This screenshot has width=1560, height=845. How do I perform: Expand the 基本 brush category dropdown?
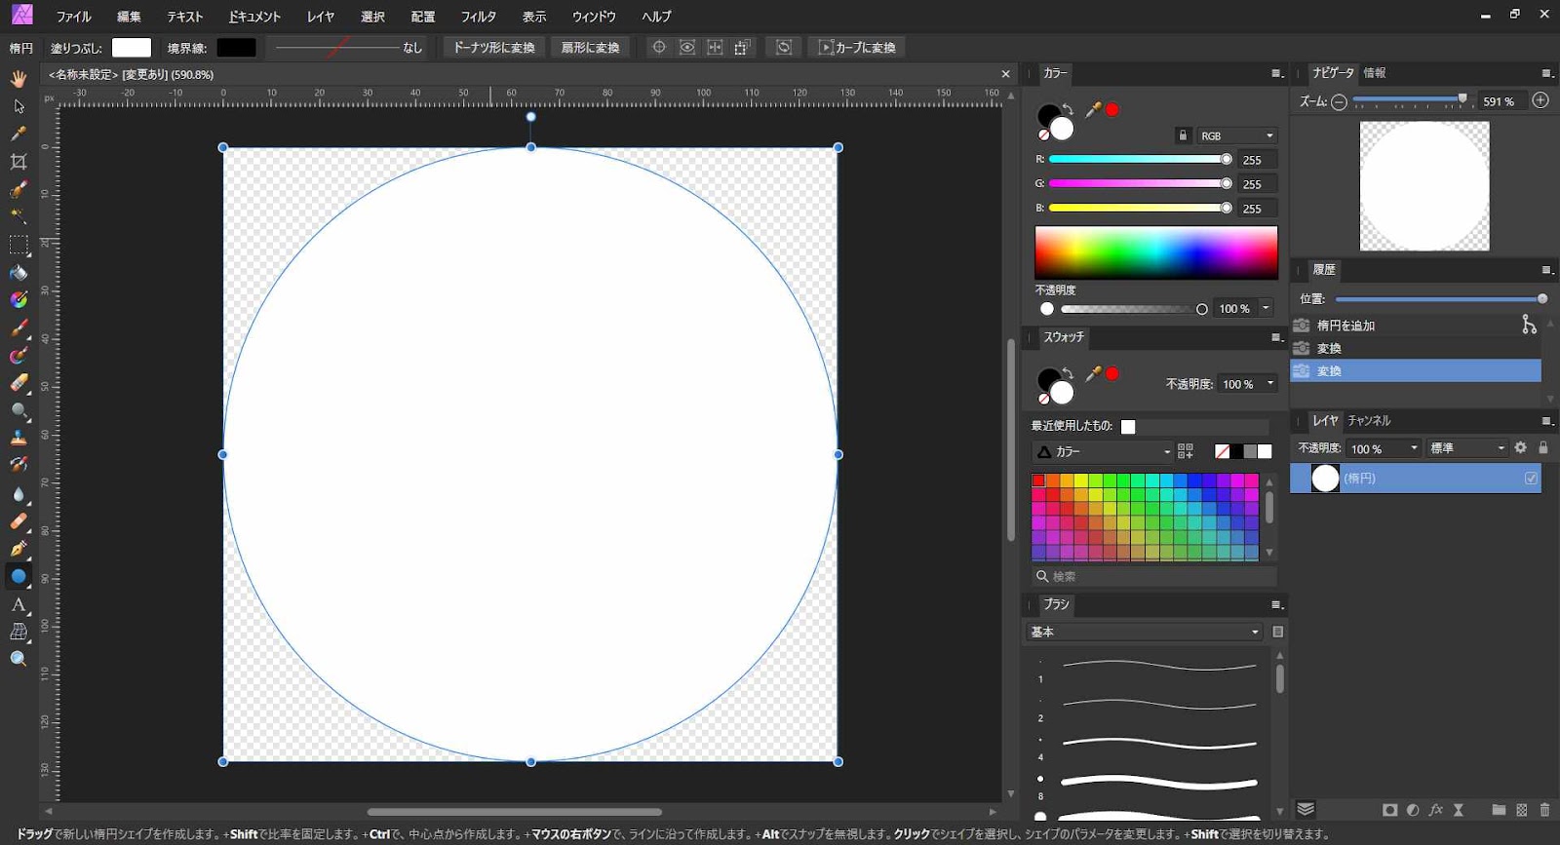click(1146, 632)
